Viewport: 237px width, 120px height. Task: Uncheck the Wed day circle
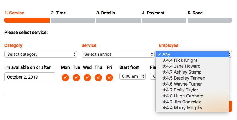pos(87,78)
